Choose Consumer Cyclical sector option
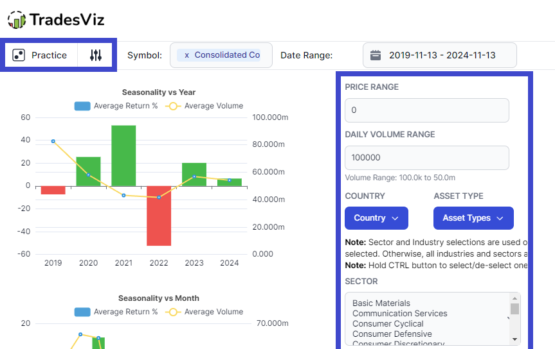555x349 pixels. (x=388, y=323)
